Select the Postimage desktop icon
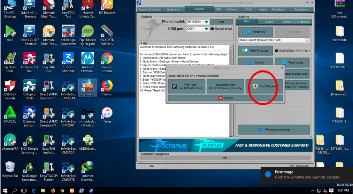353x194 pixels. click(x=87, y=88)
